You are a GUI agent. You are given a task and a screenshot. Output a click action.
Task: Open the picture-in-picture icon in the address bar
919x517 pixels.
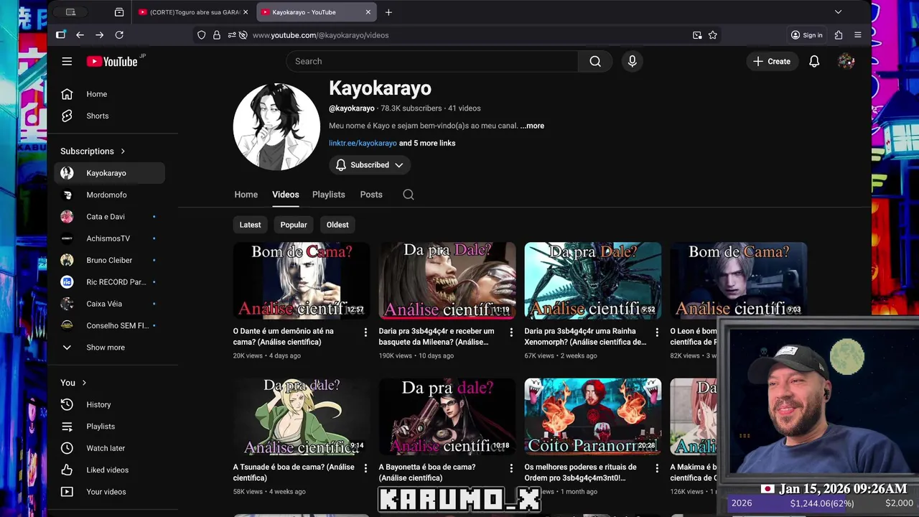697,35
